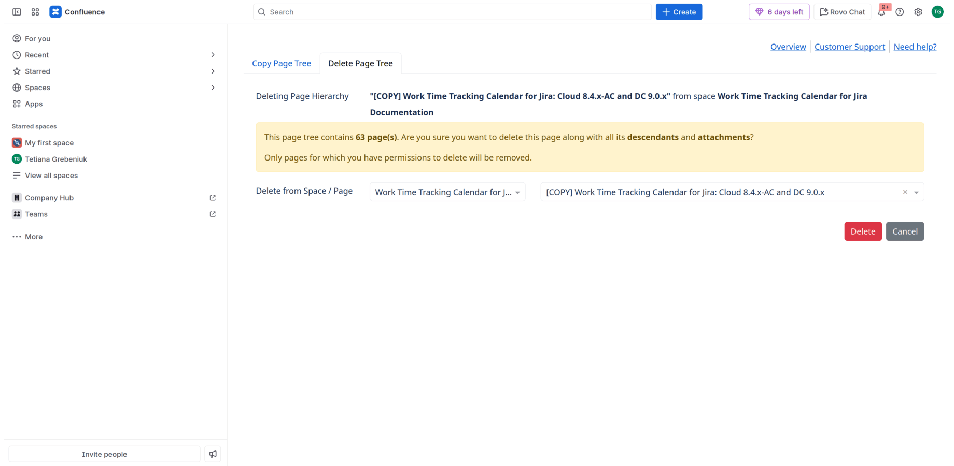
Task: Click the Search input field
Action: pyautogui.click(x=452, y=12)
